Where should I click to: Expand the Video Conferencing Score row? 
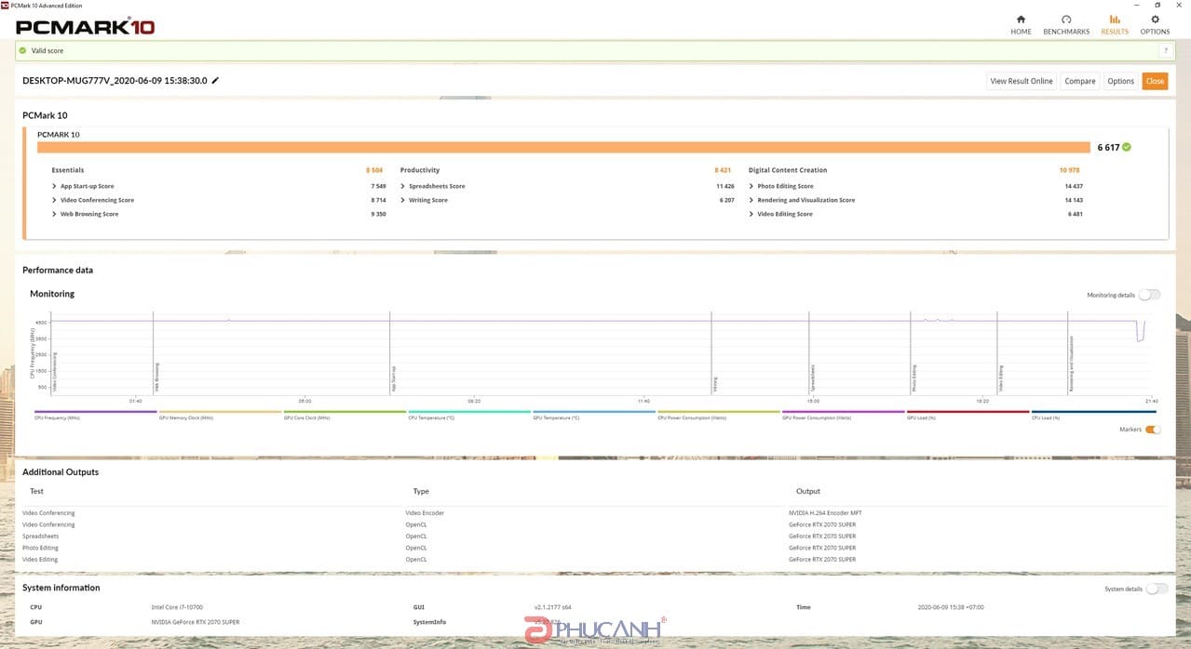pos(55,200)
